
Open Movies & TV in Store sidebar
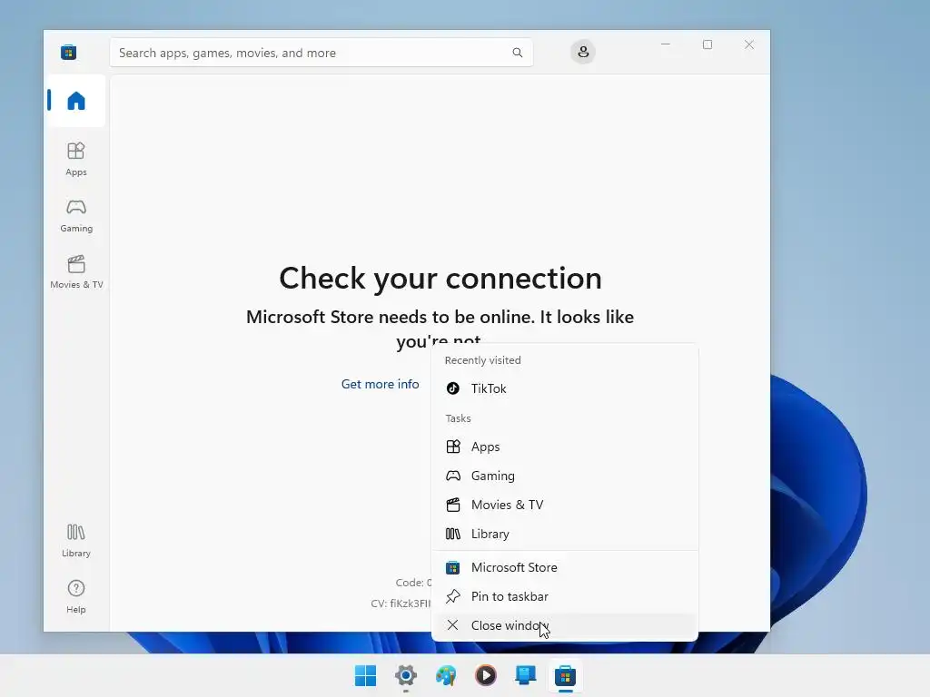(76, 272)
